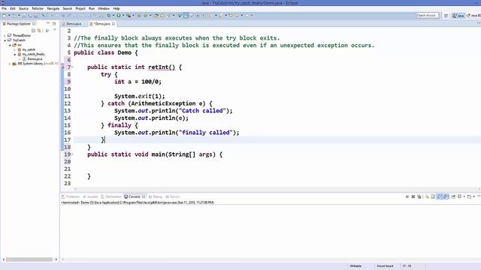The height and width of the screenshot is (270, 481).
Task: Close the active *Demo.java editor tab
Action: point(113,23)
